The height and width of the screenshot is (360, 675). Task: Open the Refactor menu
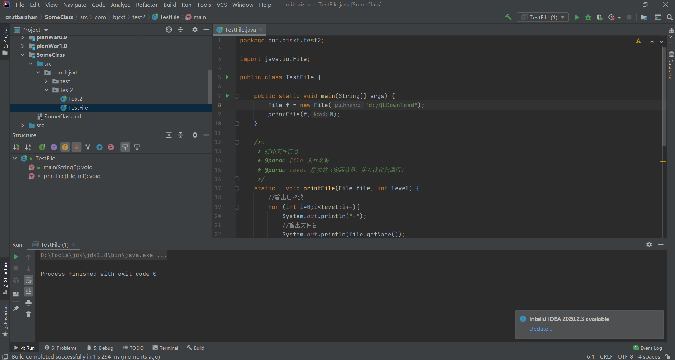pyautogui.click(x=147, y=5)
